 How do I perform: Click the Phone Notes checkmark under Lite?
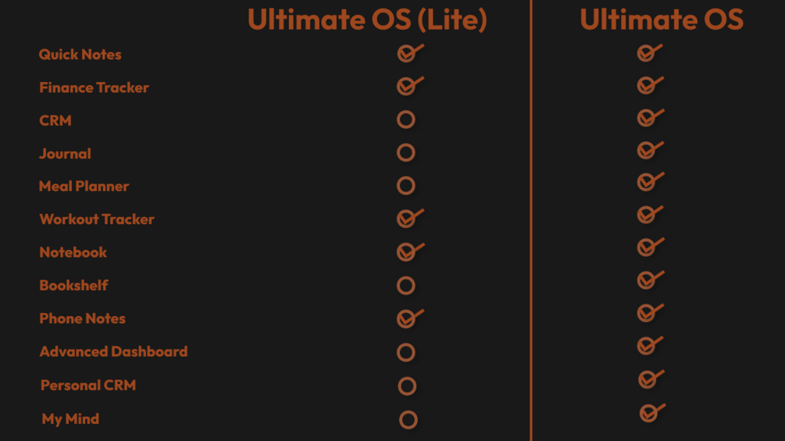pos(411,318)
